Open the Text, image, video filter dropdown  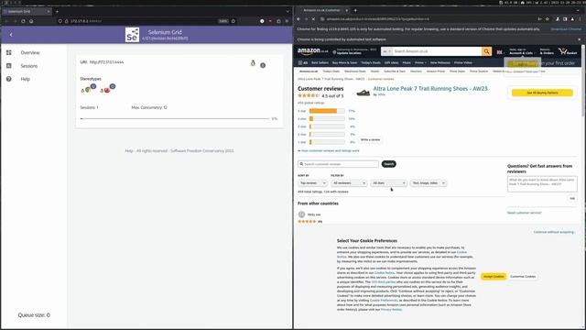tap(429, 183)
